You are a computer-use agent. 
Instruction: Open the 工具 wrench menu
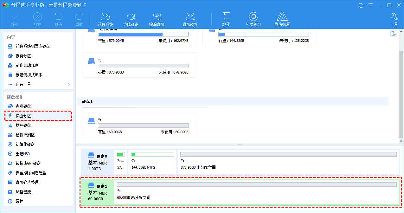coord(394,19)
